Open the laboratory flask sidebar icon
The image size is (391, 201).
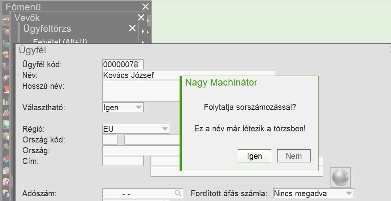click(6, 113)
